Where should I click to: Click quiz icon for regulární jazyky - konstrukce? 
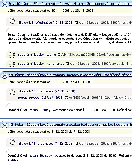coord(12,64)
